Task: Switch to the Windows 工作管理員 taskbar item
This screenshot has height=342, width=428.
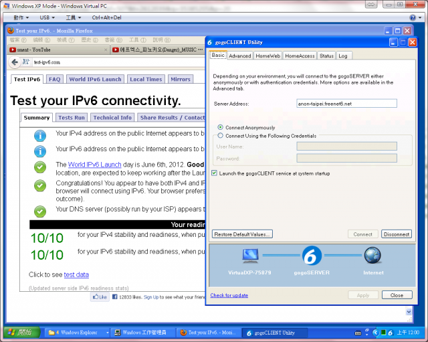Action: [x=142, y=333]
